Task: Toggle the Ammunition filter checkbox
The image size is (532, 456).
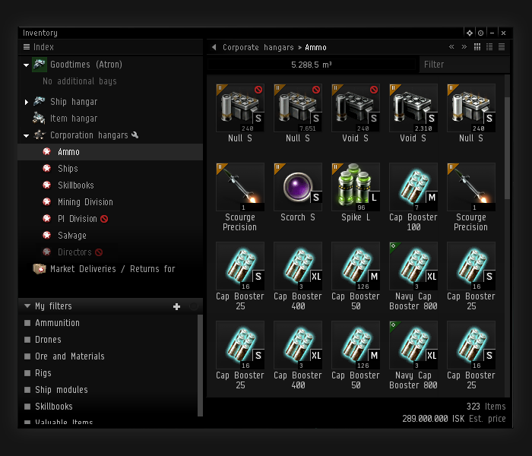Action: pos(27,323)
